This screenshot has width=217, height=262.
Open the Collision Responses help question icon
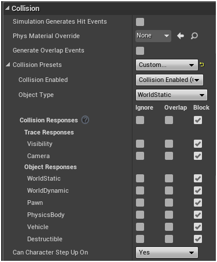click(x=85, y=120)
